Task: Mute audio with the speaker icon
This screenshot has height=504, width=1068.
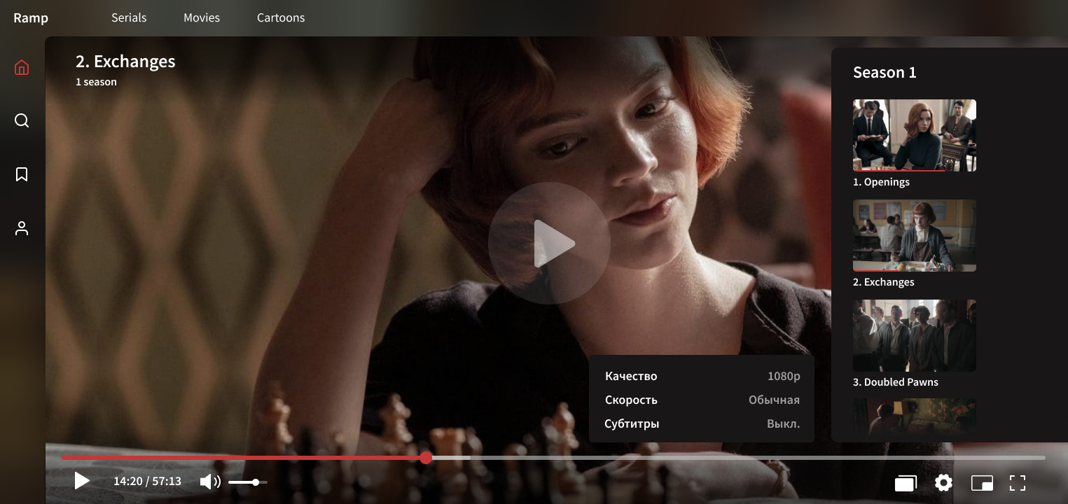Action: pyautogui.click(x=209, y=482)
